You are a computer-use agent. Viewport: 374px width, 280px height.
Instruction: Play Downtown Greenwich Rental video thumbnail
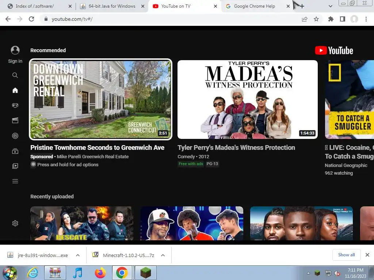coord(100,99)
